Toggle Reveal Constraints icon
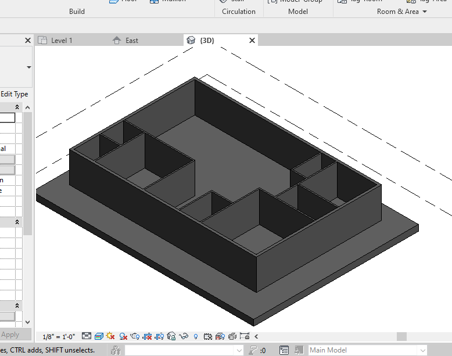 tap(245, 336)
